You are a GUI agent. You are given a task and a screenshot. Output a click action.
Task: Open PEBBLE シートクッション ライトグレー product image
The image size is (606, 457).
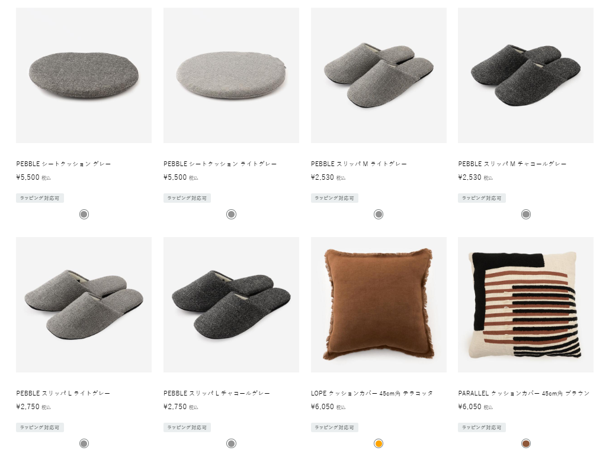pyautogui.click(x=231, y=75)
